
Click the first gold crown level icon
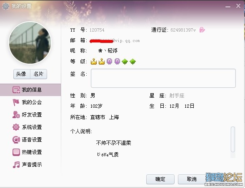(94, 62)
